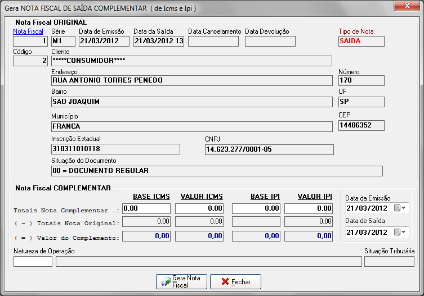Click the Totais Nota Complementar label

pyautogui.click(x=66, y=210)
